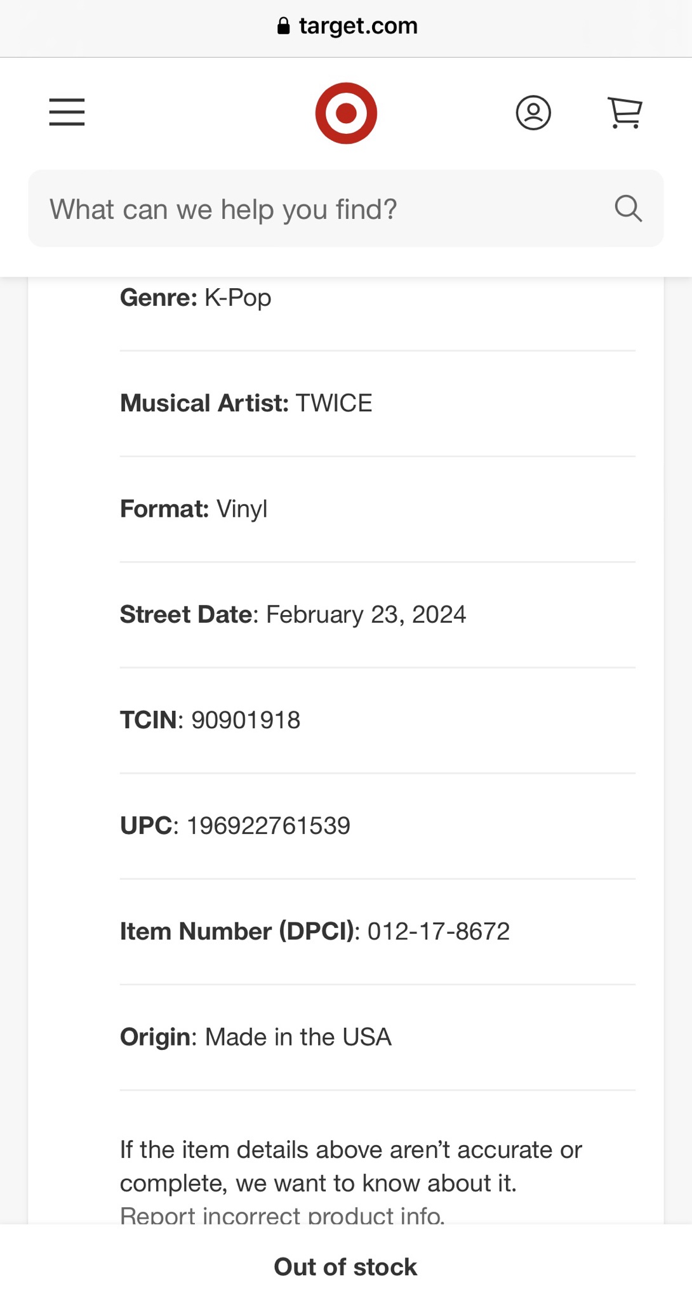Open the hamburger navigation menu
Viewport: 692px width, 1300px height.
[x=67, y=112]
